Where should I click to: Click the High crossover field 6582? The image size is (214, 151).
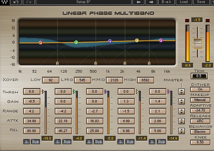click(146, 80)
